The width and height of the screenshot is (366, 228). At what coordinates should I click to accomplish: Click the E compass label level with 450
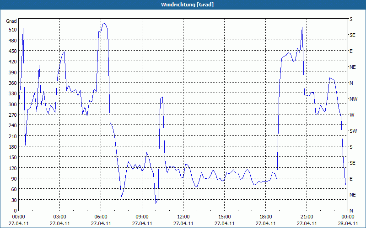tap(351, 51)
